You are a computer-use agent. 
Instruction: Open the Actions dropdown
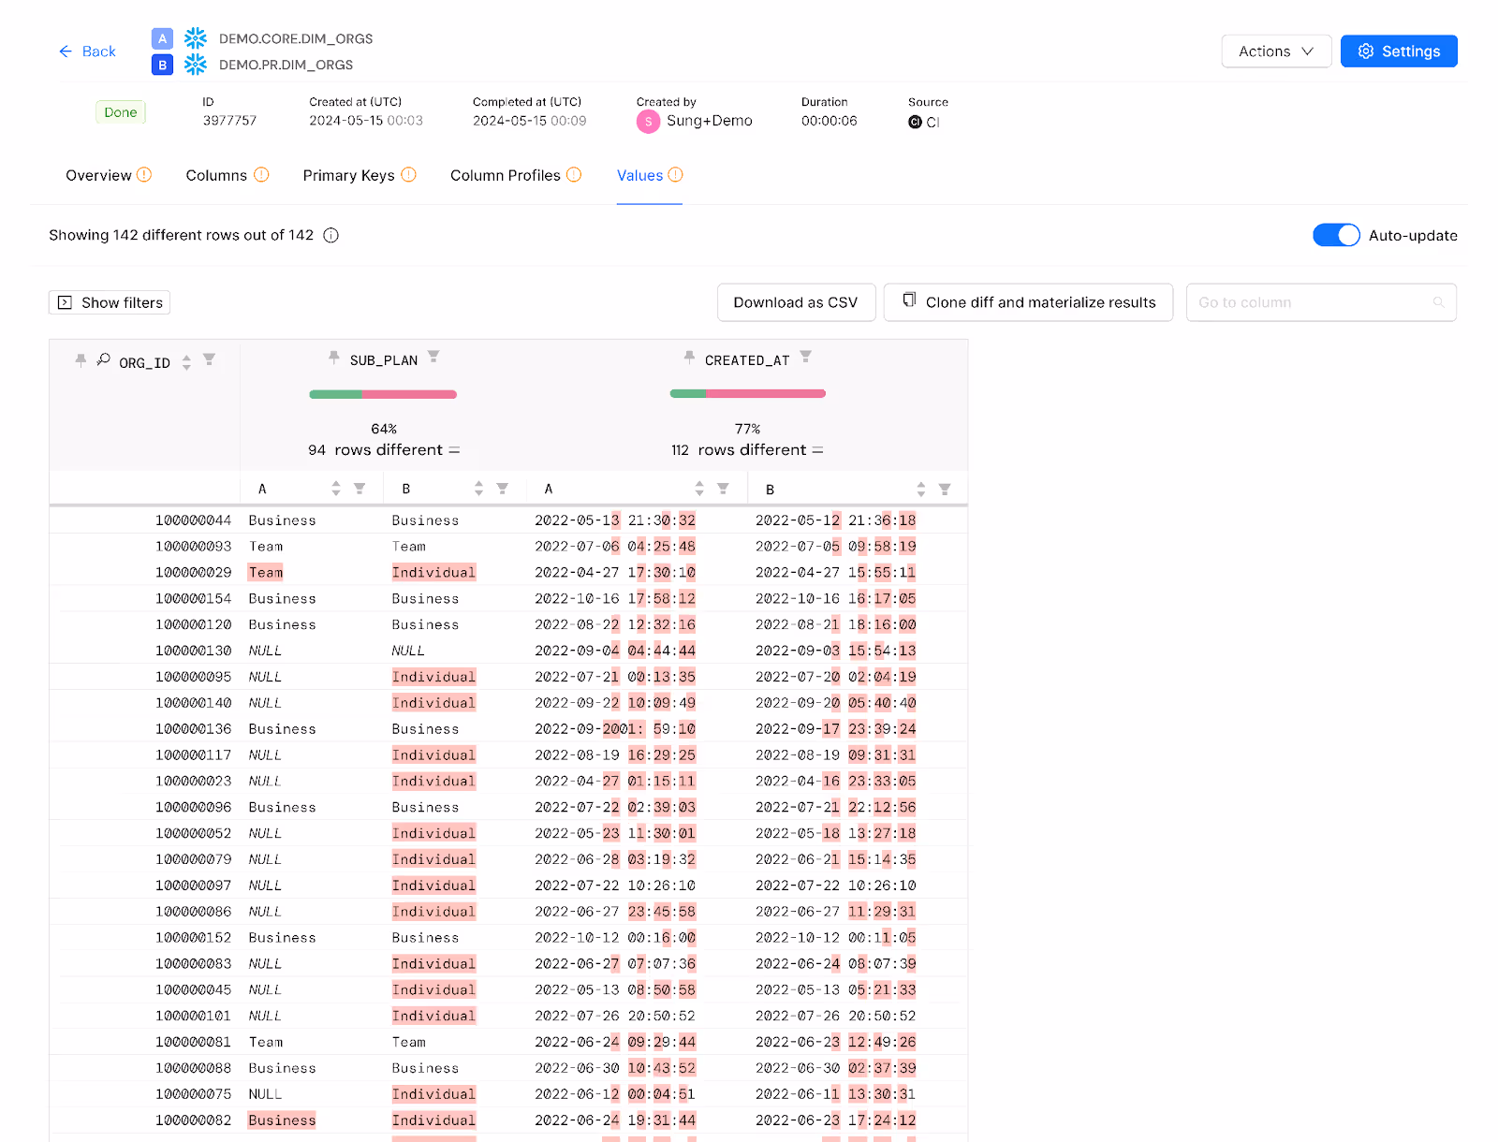1276,51
